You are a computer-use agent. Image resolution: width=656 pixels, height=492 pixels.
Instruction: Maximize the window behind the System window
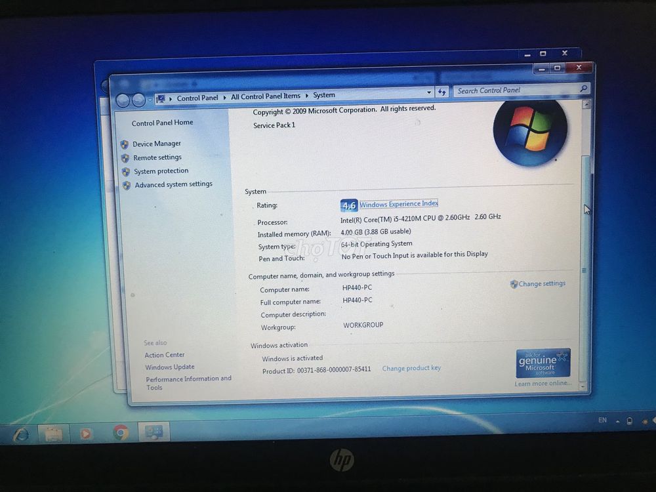click(x=543, y=54)
